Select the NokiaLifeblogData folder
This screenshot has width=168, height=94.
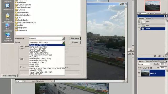coord(23,15)
